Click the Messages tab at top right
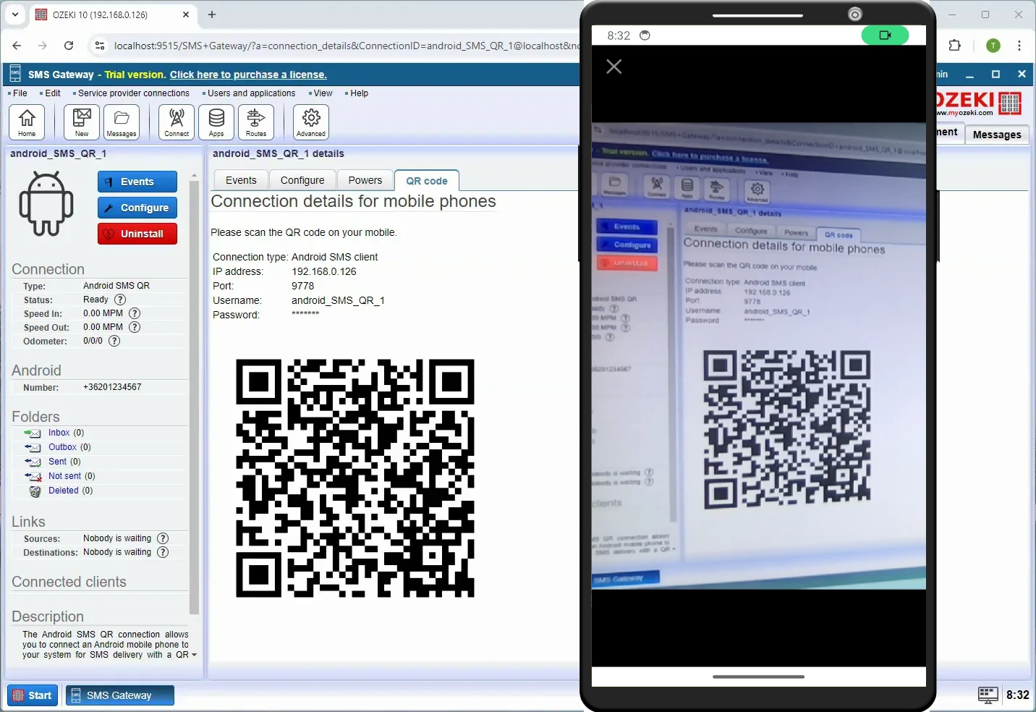Viewport: 1036px width, 712px height. click(997, 135)
